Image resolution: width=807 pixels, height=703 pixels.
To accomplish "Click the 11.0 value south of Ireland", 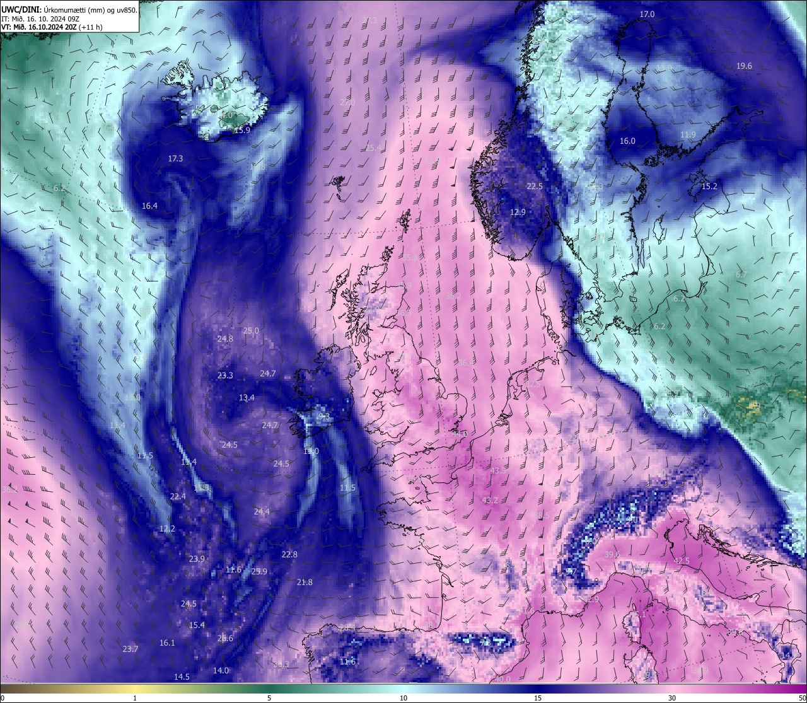I will (x=311, y=452).
